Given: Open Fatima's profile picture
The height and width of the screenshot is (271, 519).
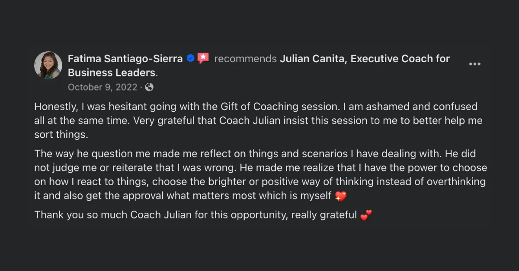Looking at the screenshot, I should point(48,65).
